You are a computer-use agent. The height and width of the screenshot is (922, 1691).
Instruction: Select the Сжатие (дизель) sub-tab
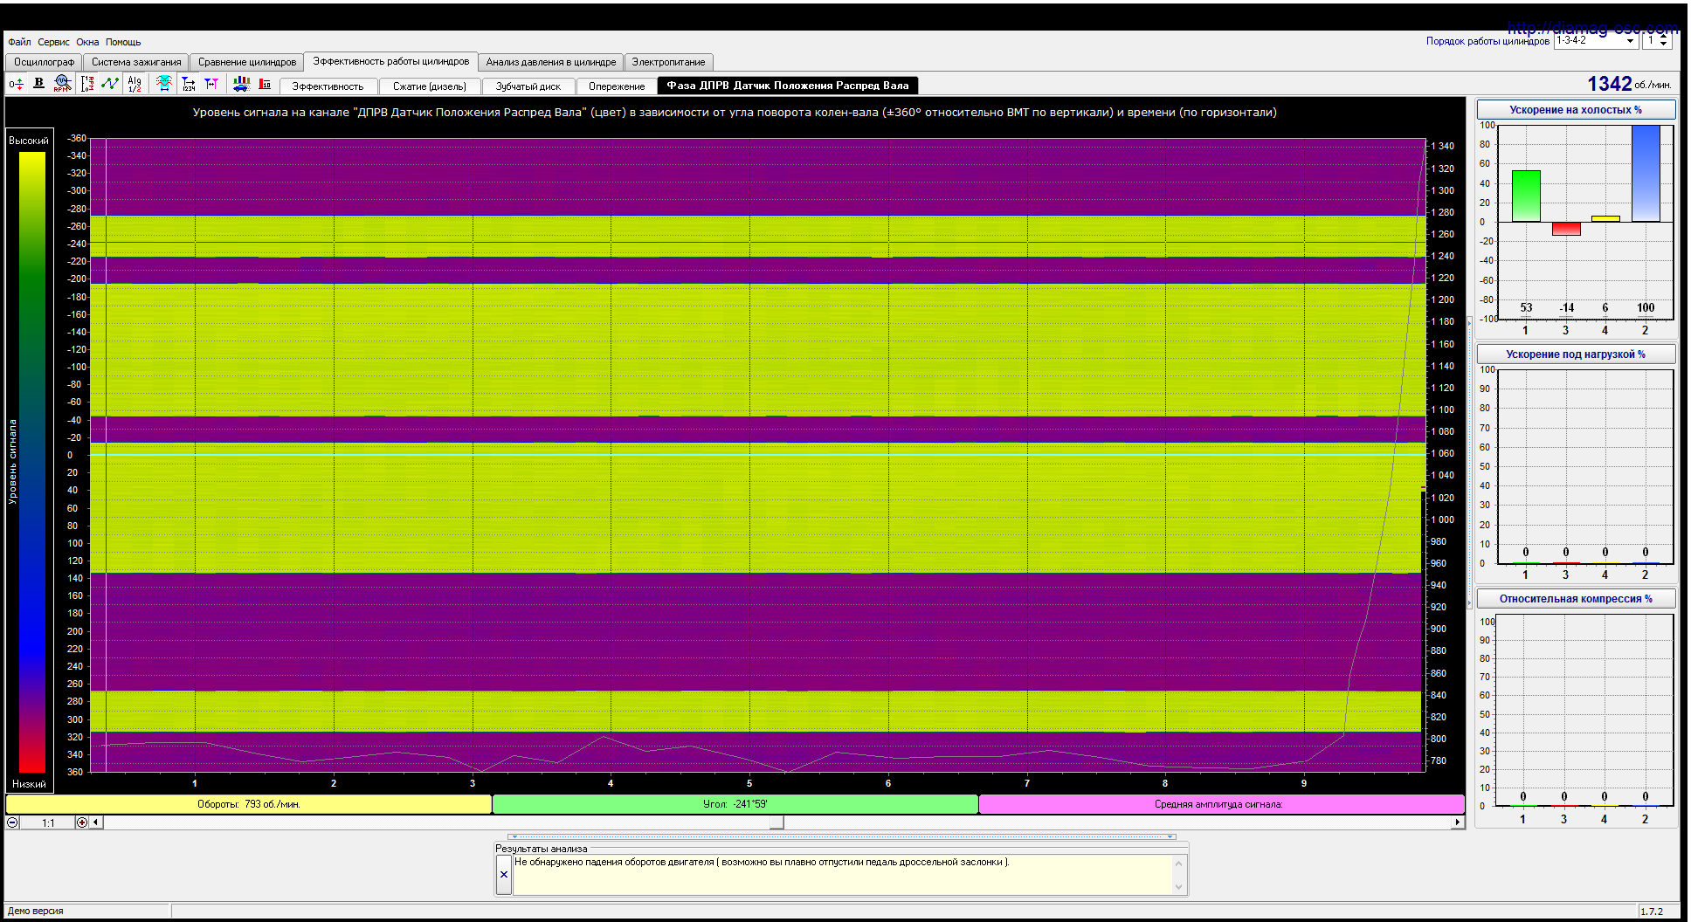(x=430, y=86)
